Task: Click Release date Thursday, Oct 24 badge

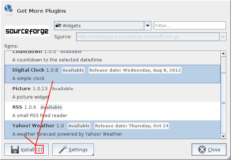Action: 132,126
